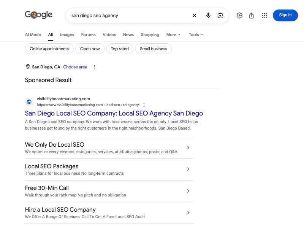The height and width of the screenshot is (228, 304).
Task: Click the share icon in header
Action: click(251, 15)
